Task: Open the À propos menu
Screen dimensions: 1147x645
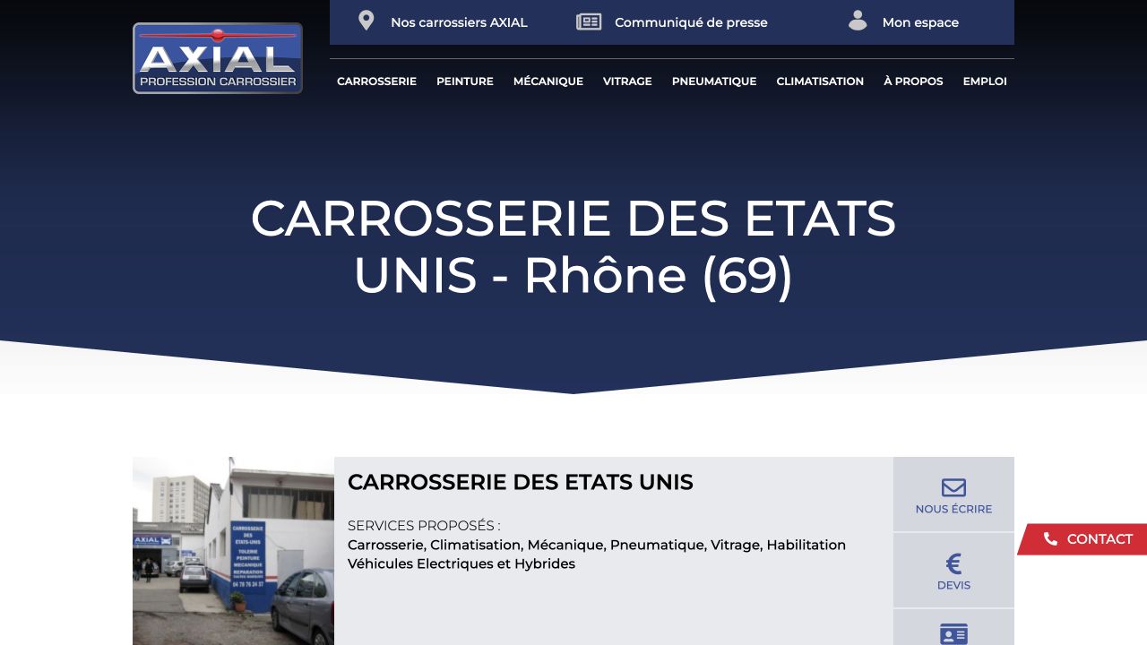Action: (913, 82)
